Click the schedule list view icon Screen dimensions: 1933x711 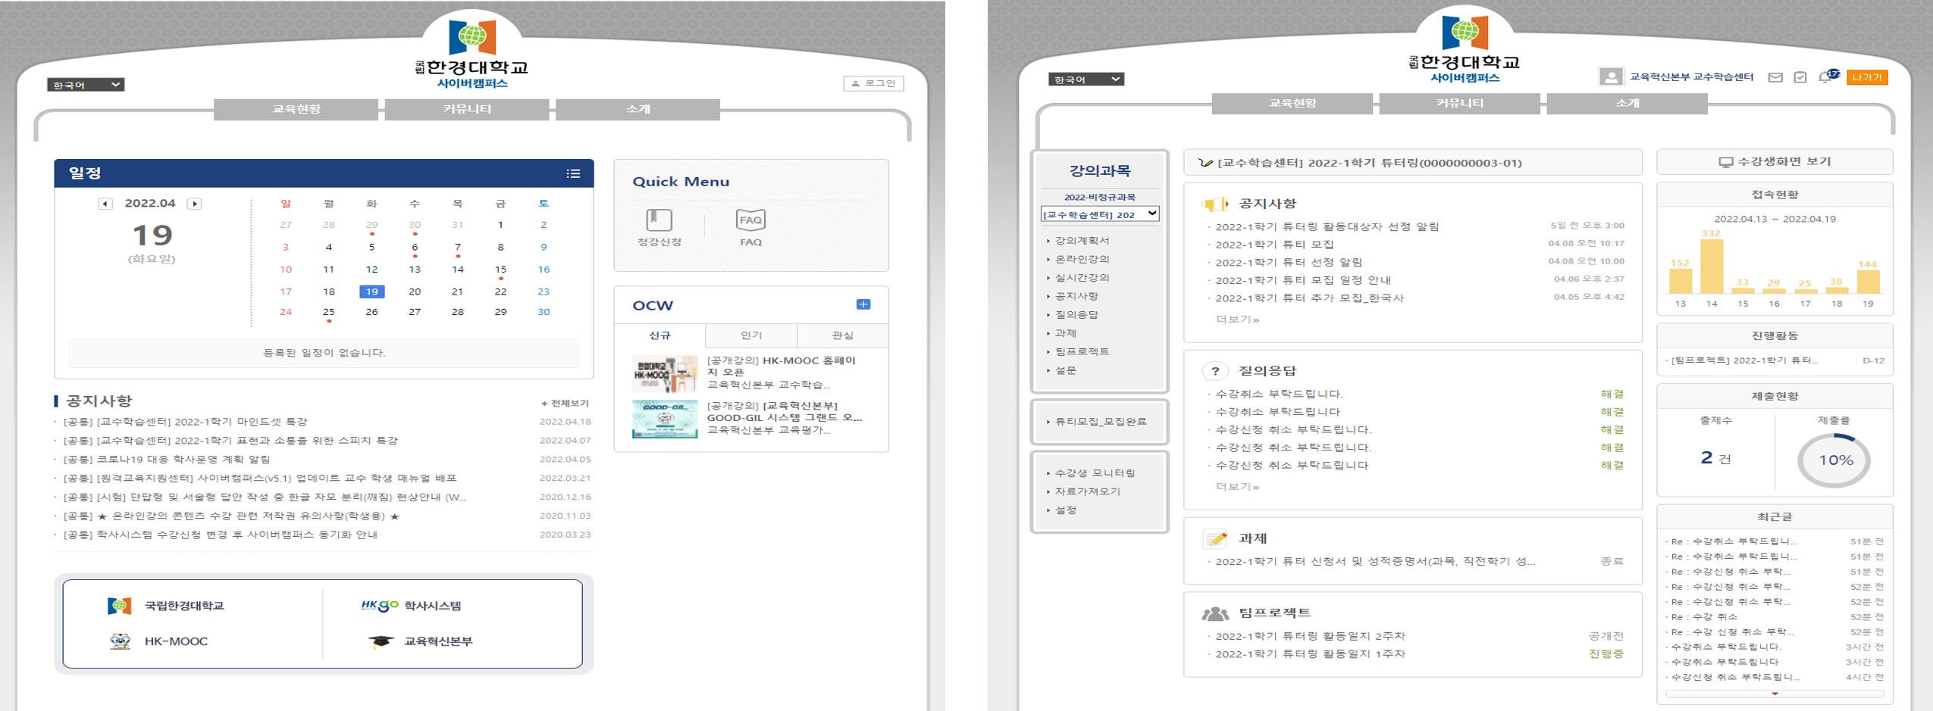pyautogui.click(x=573, y=173)
